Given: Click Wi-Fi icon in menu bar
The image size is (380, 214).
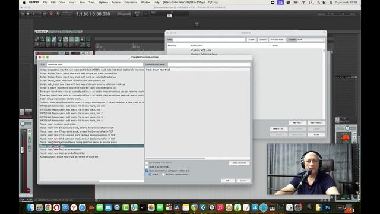Looking at the screenshot, I should 303,2.
